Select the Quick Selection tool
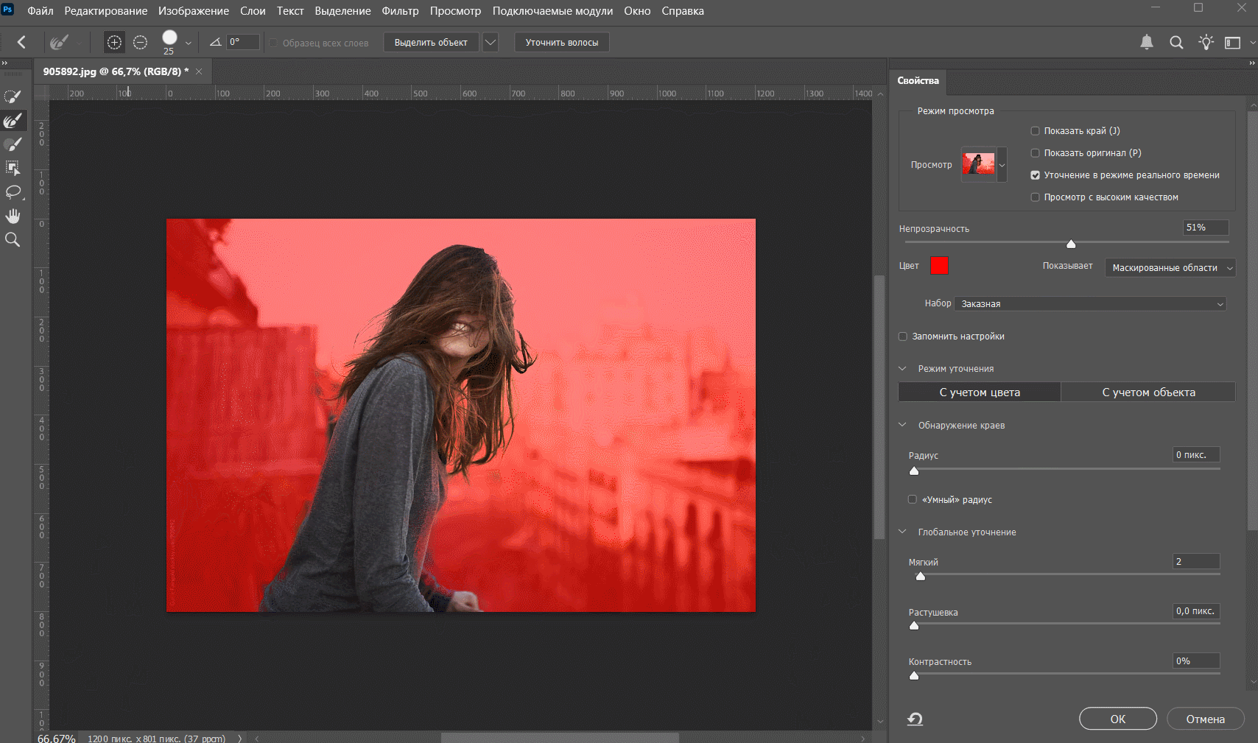The height and width of the screenshot is (743, 1258). point(13,96)
